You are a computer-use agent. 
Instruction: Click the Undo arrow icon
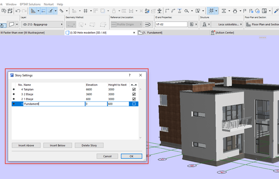click(17, 11)
